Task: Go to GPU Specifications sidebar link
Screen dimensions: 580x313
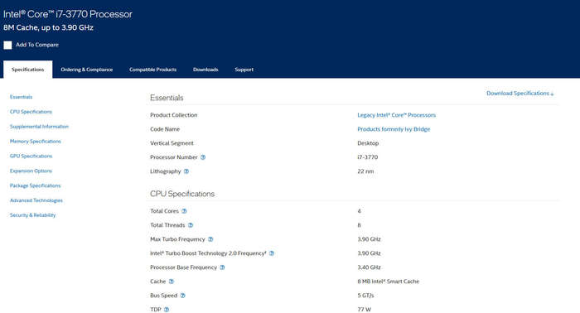Action: point(31,156)
